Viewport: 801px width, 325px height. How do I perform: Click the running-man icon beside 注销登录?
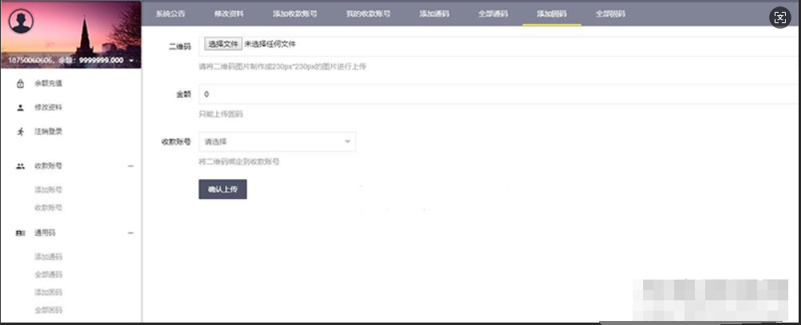click(21, 131)
